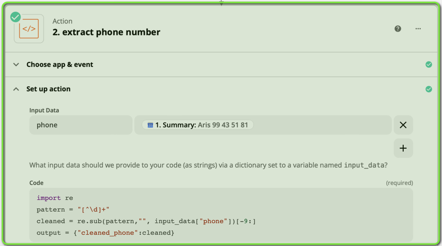
Task: Click the pattern assignment line in code
Action: [73, 210]
